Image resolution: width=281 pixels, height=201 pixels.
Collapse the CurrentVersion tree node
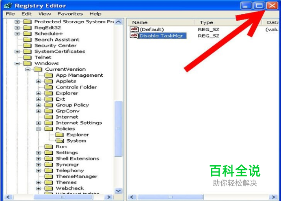click(x=28, y=69)
